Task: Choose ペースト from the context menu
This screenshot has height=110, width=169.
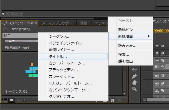Action: point(131,20)
